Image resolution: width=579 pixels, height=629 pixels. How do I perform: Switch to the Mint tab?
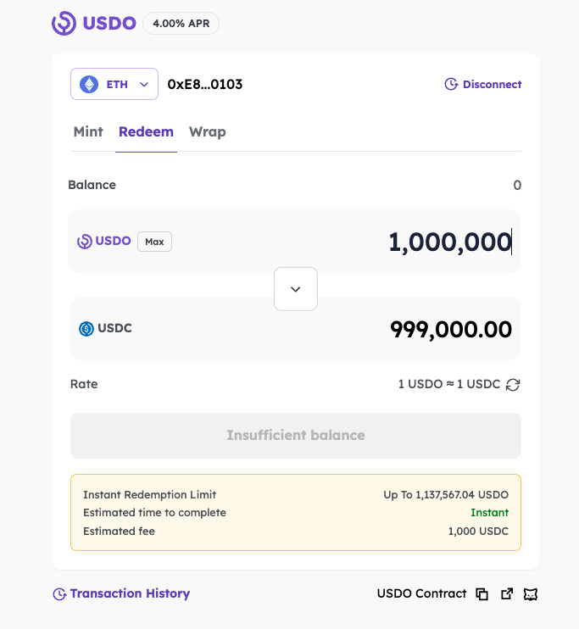88,132
